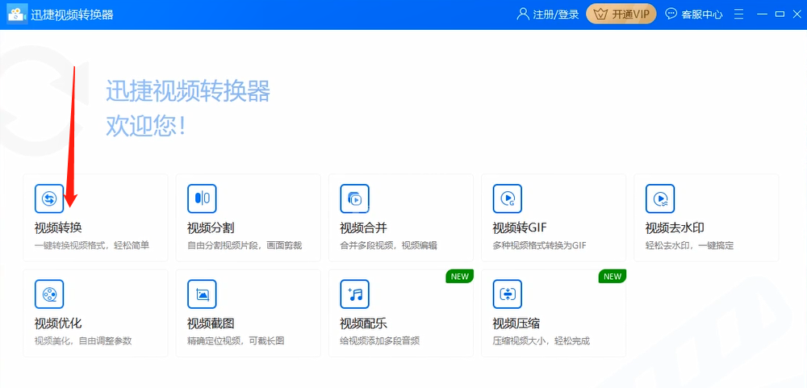
Task: Click NEW badge on 视频配乐 card
Action: (460, 277)
